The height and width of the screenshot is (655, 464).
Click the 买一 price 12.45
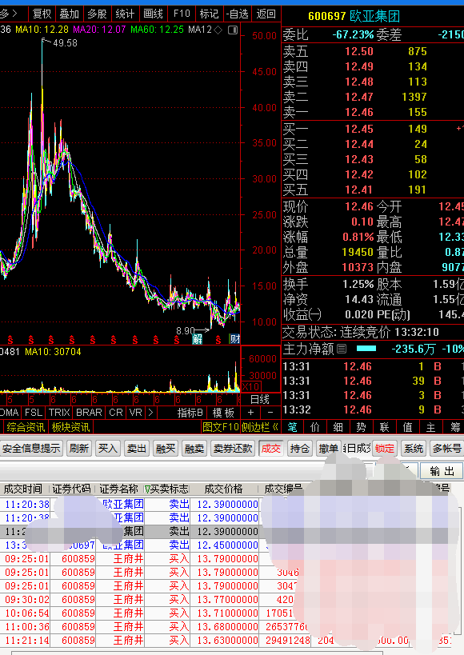358,129
